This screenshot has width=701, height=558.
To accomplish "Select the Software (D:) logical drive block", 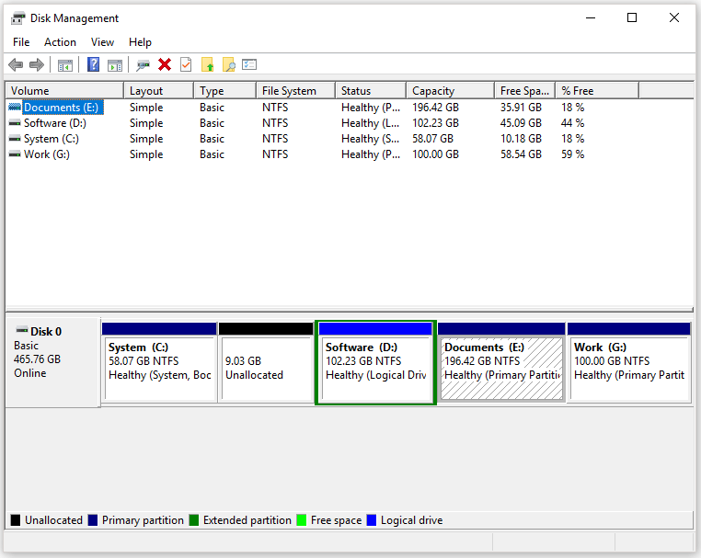I will pyautogui.click(x=375, y=363).
